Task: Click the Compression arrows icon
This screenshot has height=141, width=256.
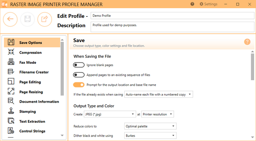Action: (11, 52)
